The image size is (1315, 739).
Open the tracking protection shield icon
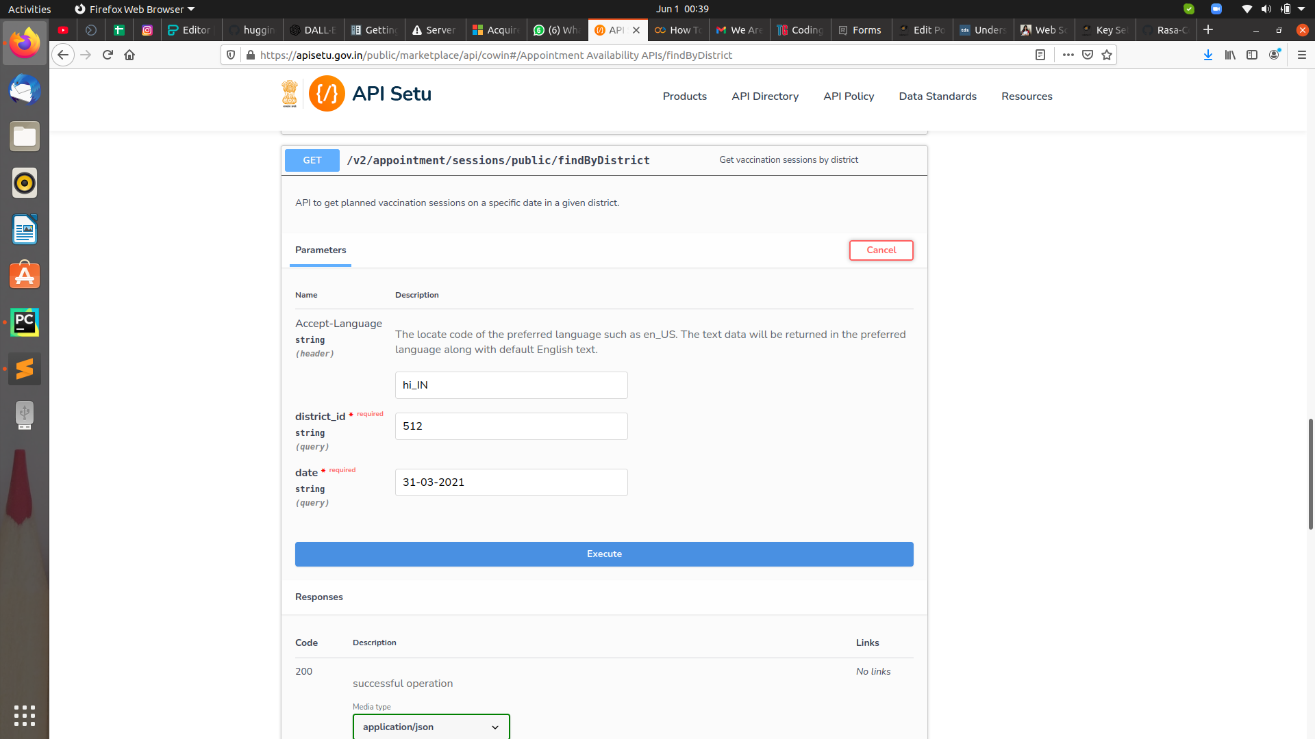click(x=230, y=55)
